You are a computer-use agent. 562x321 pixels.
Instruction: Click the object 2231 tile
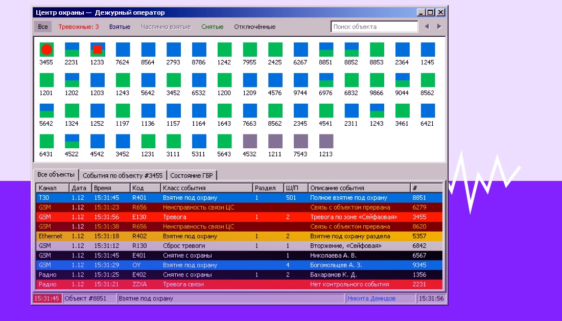tap(72, 50)
